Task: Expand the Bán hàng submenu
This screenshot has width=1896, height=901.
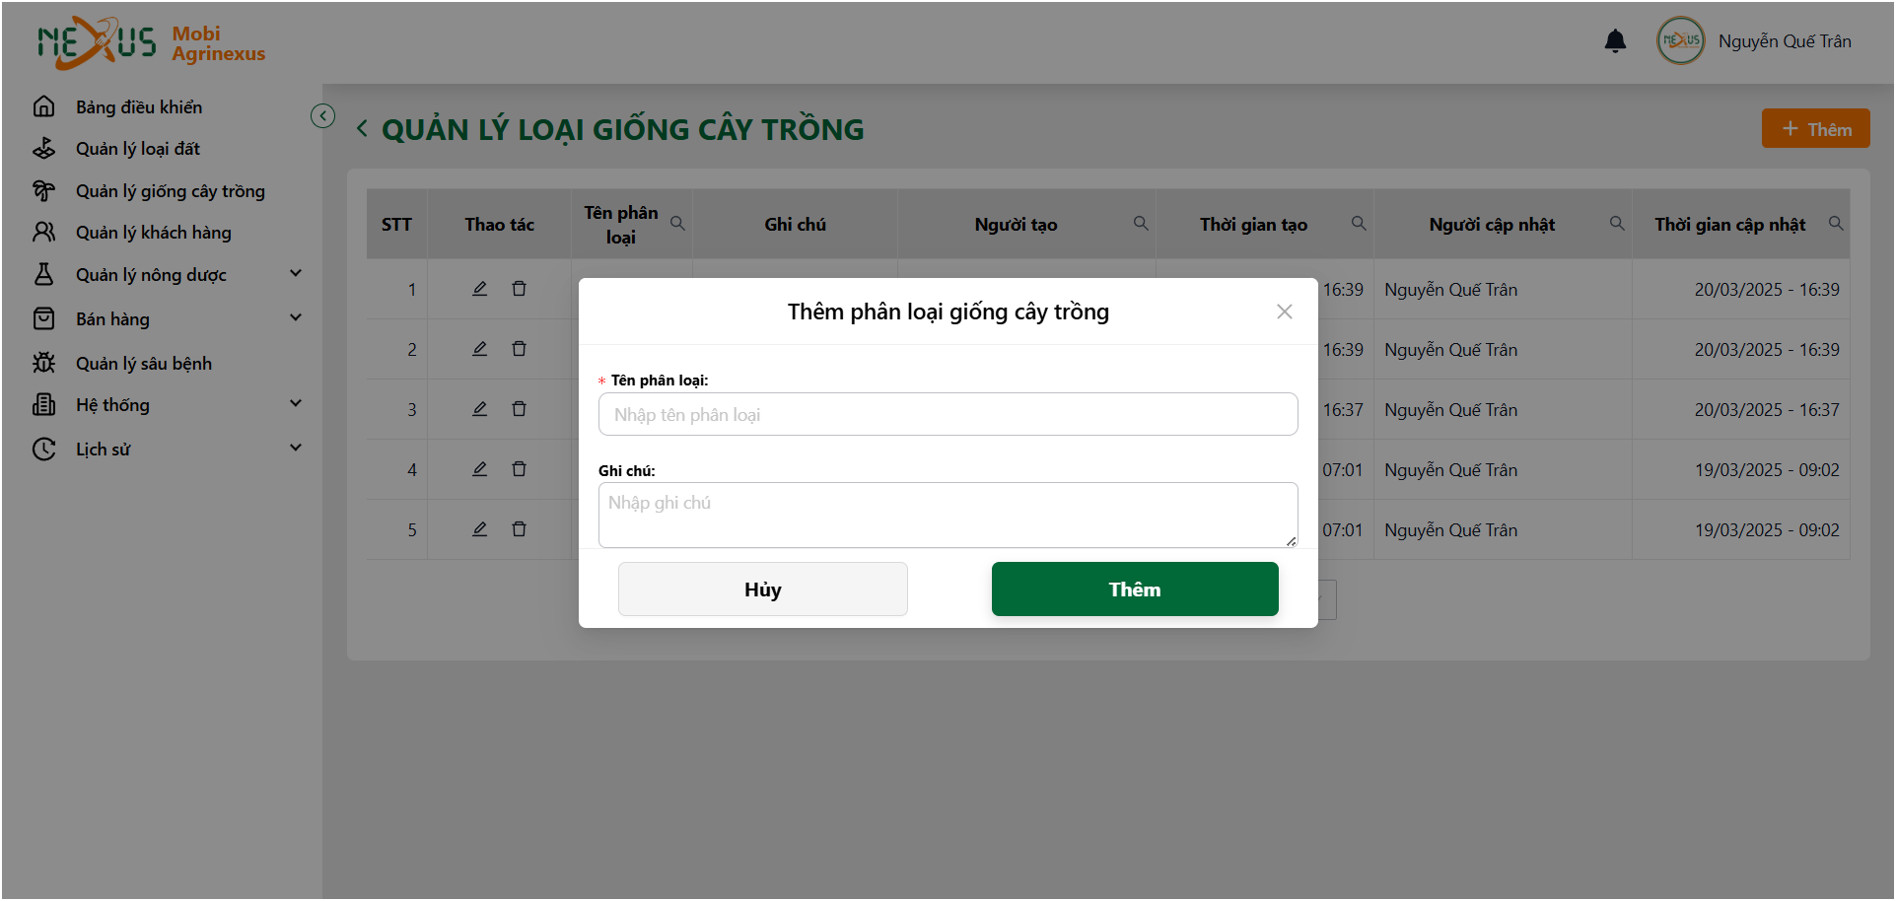Action: click(x=296, y=318)
